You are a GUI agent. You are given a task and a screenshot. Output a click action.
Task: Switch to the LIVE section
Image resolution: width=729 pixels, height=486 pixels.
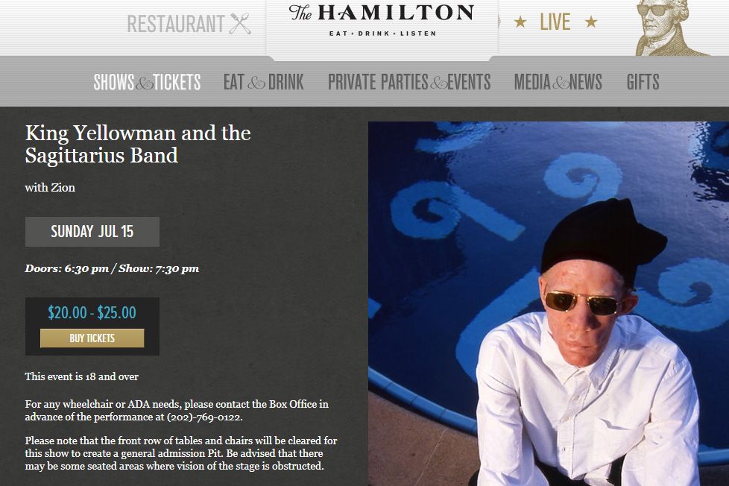coord(555,22)
